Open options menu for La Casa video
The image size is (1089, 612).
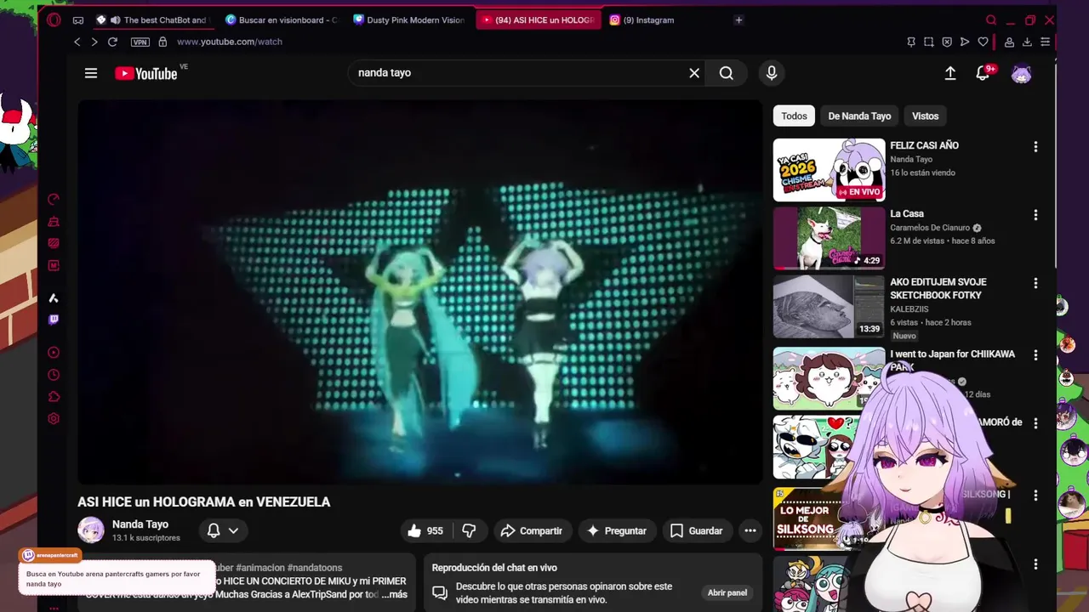pos(1035,215)
